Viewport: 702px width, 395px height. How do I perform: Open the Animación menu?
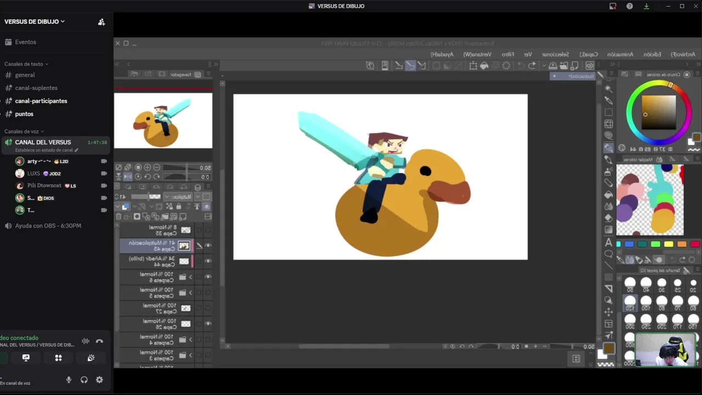pyautogui.click(x=620, y=54)
